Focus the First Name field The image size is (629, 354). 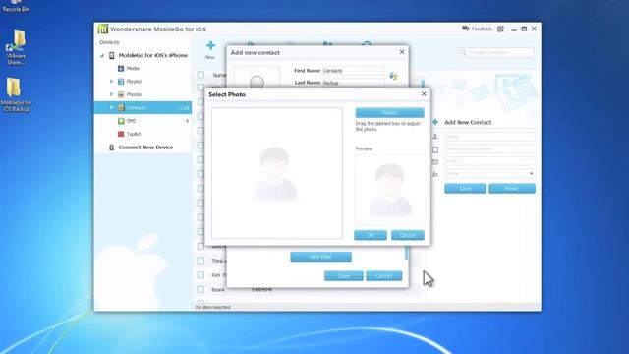click(354, 71)
